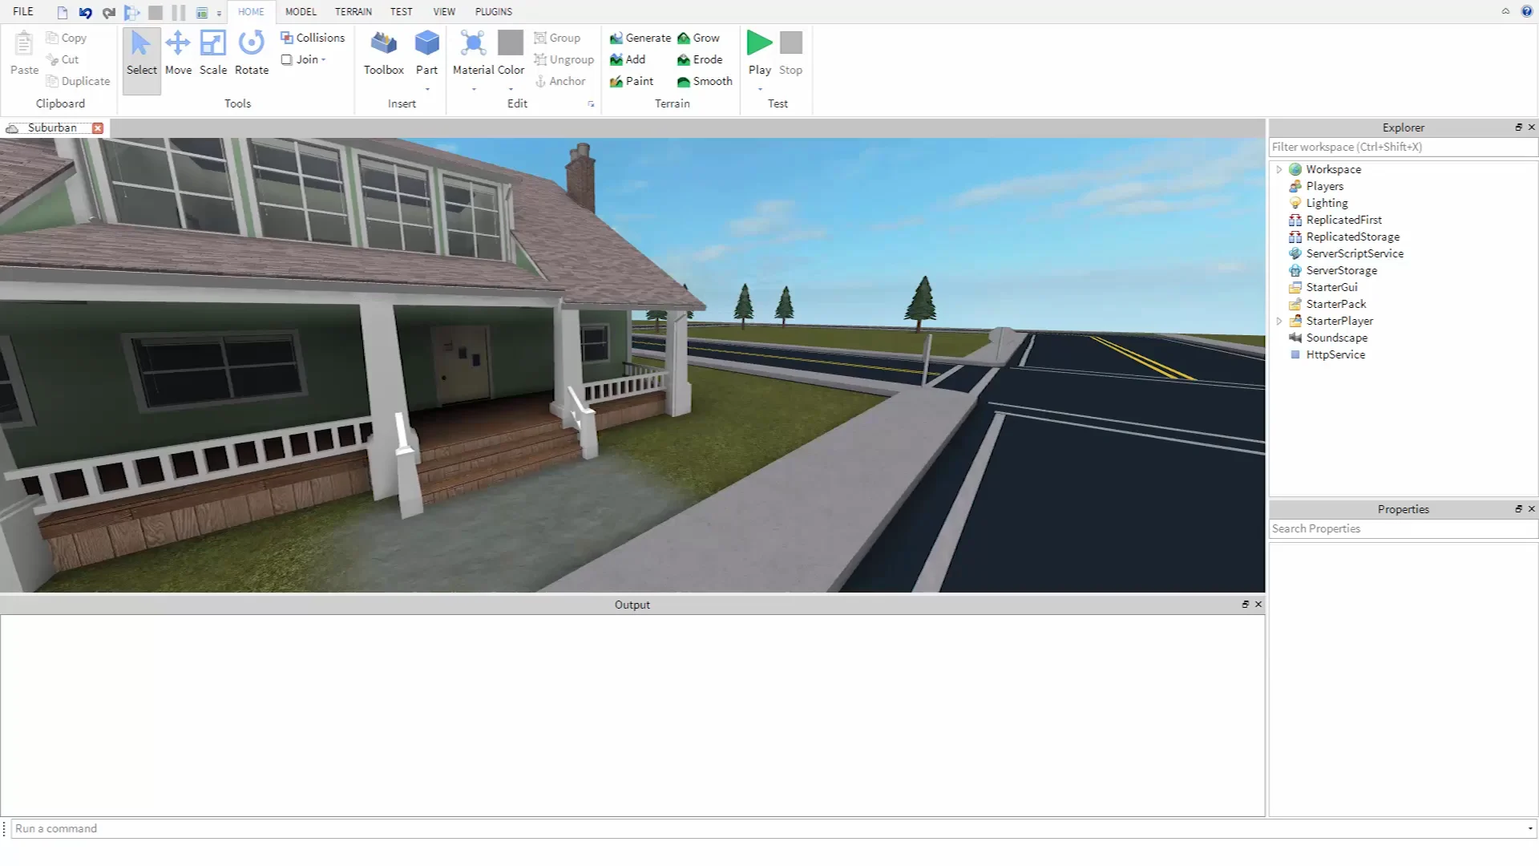Click the Anchor button
1539x866 pixels.
point(560,81)
